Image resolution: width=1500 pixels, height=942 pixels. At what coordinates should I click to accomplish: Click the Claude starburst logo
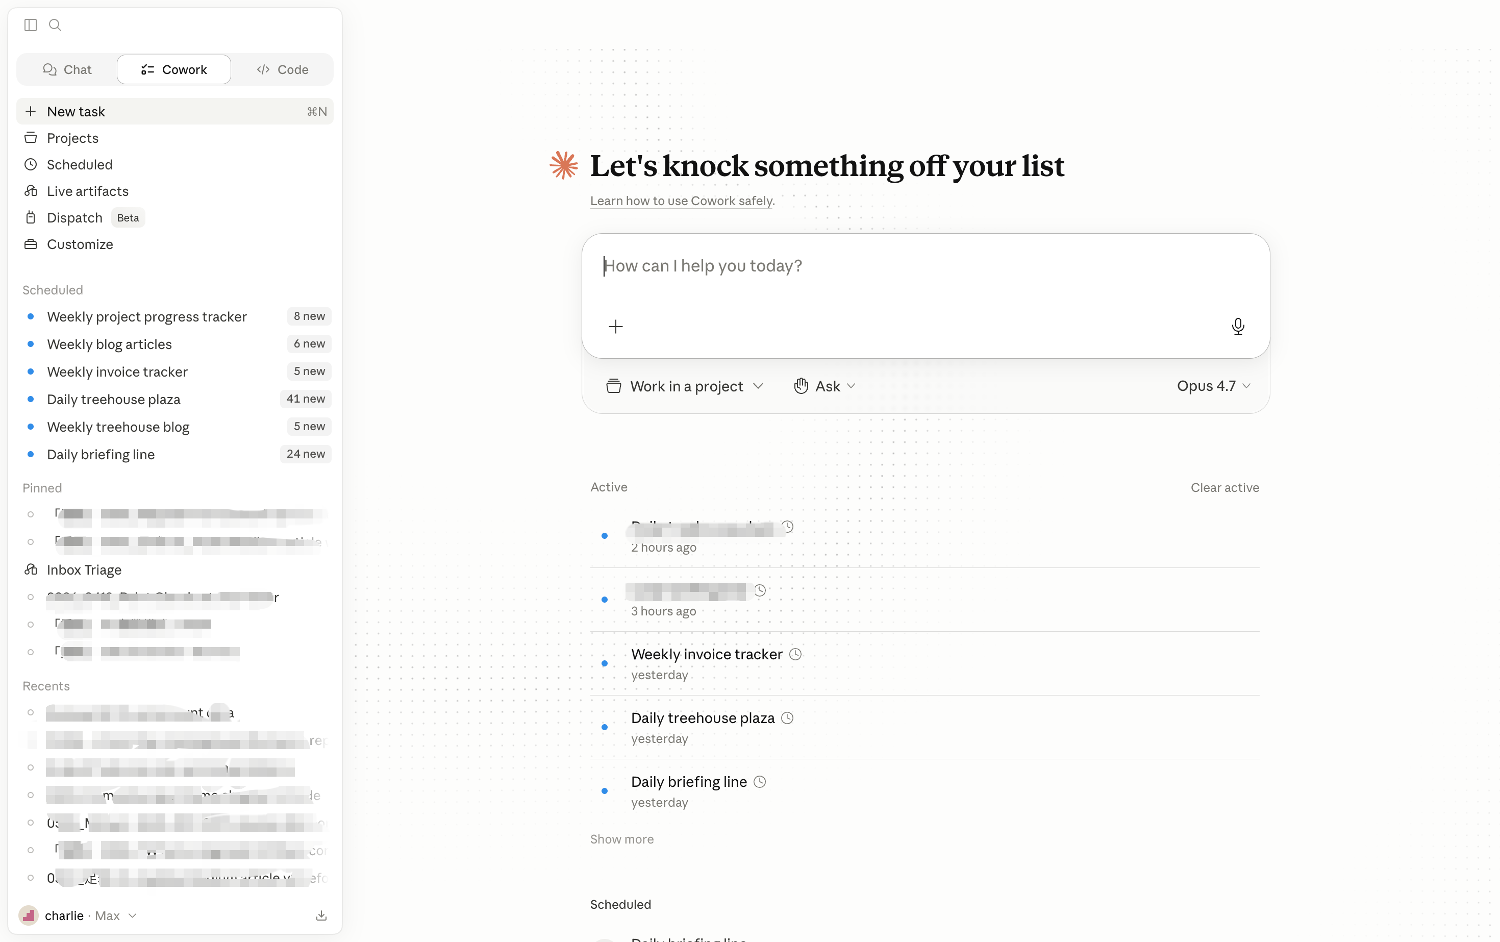(x=564, y=165)
